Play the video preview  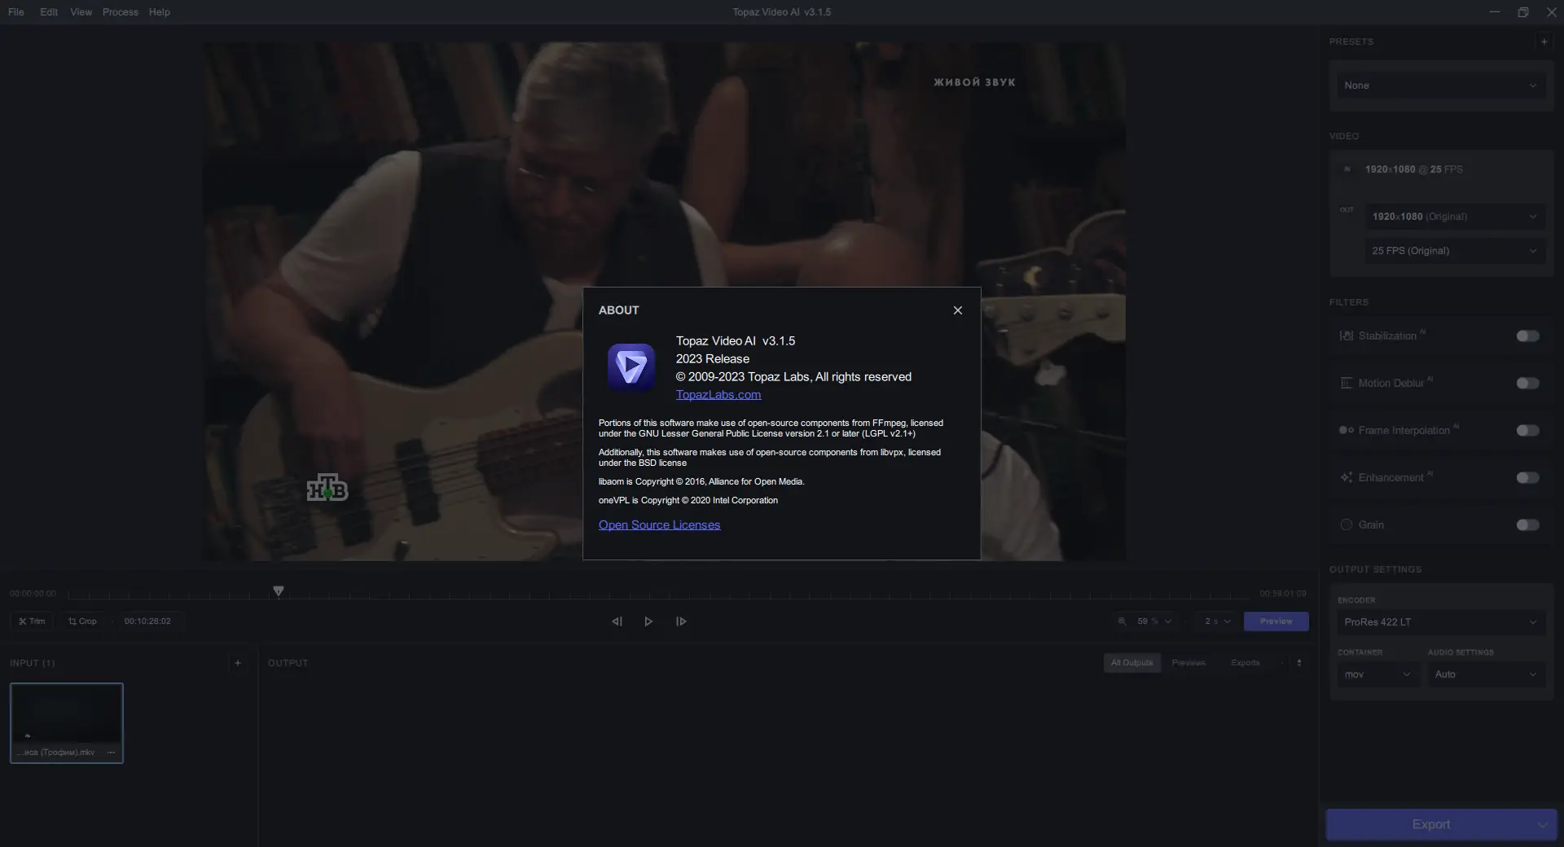click(648, 621)
